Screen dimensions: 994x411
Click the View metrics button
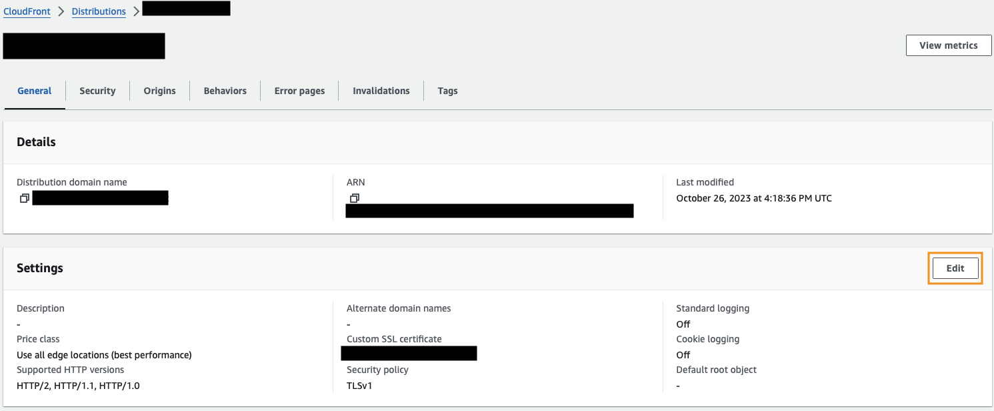[948, 45]
